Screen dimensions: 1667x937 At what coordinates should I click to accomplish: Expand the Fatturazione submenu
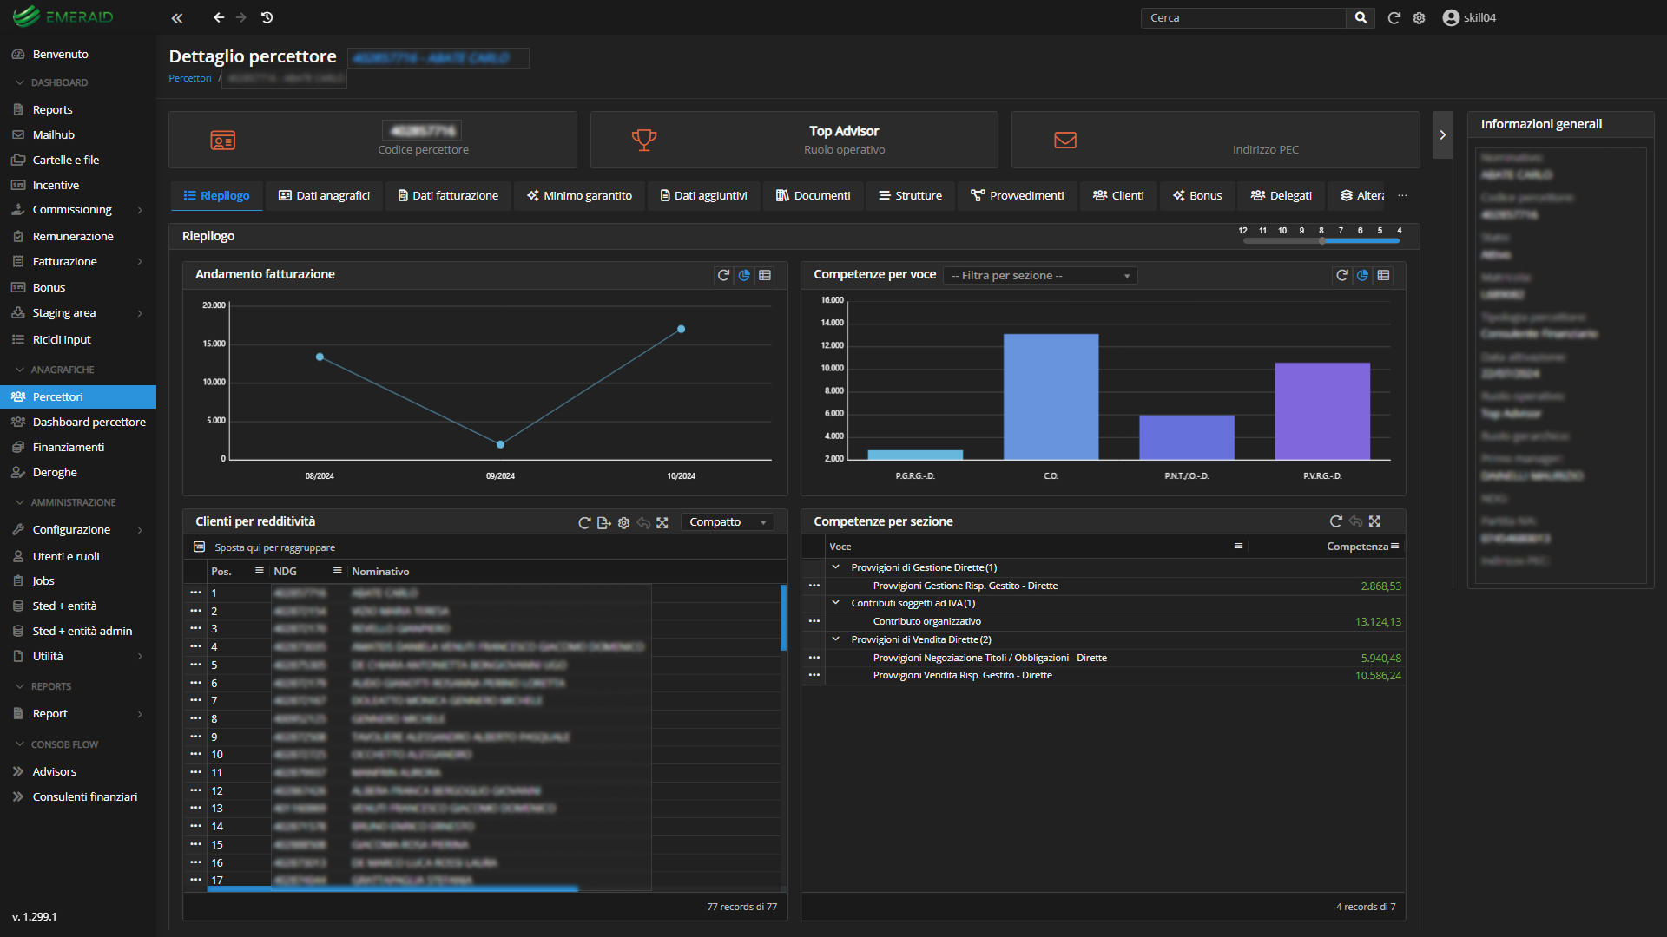click(x=78, y=261)
